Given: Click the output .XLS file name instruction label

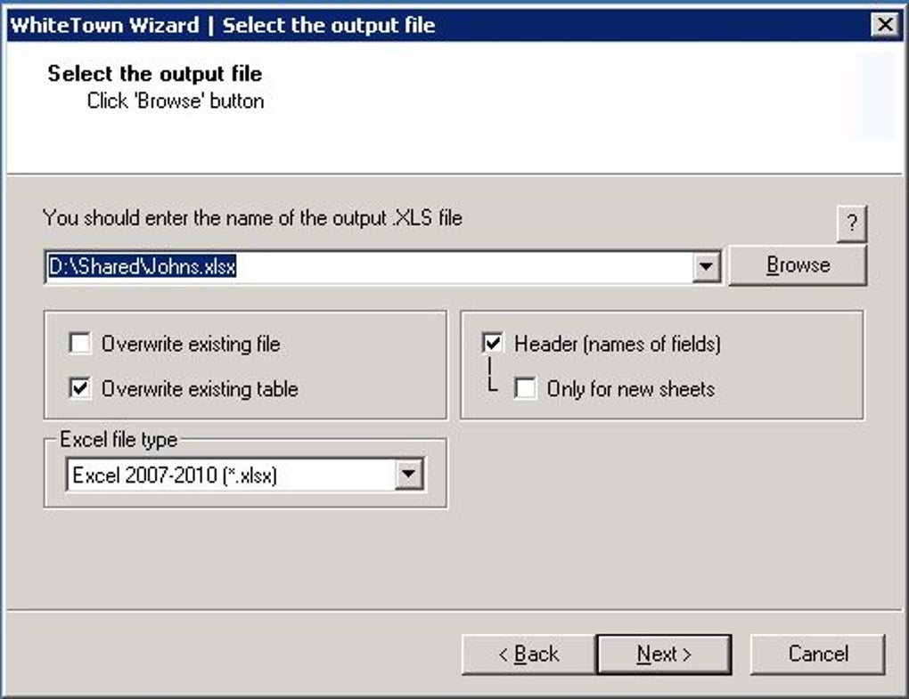Looking at the screenshot, I should tap(252, 218).
